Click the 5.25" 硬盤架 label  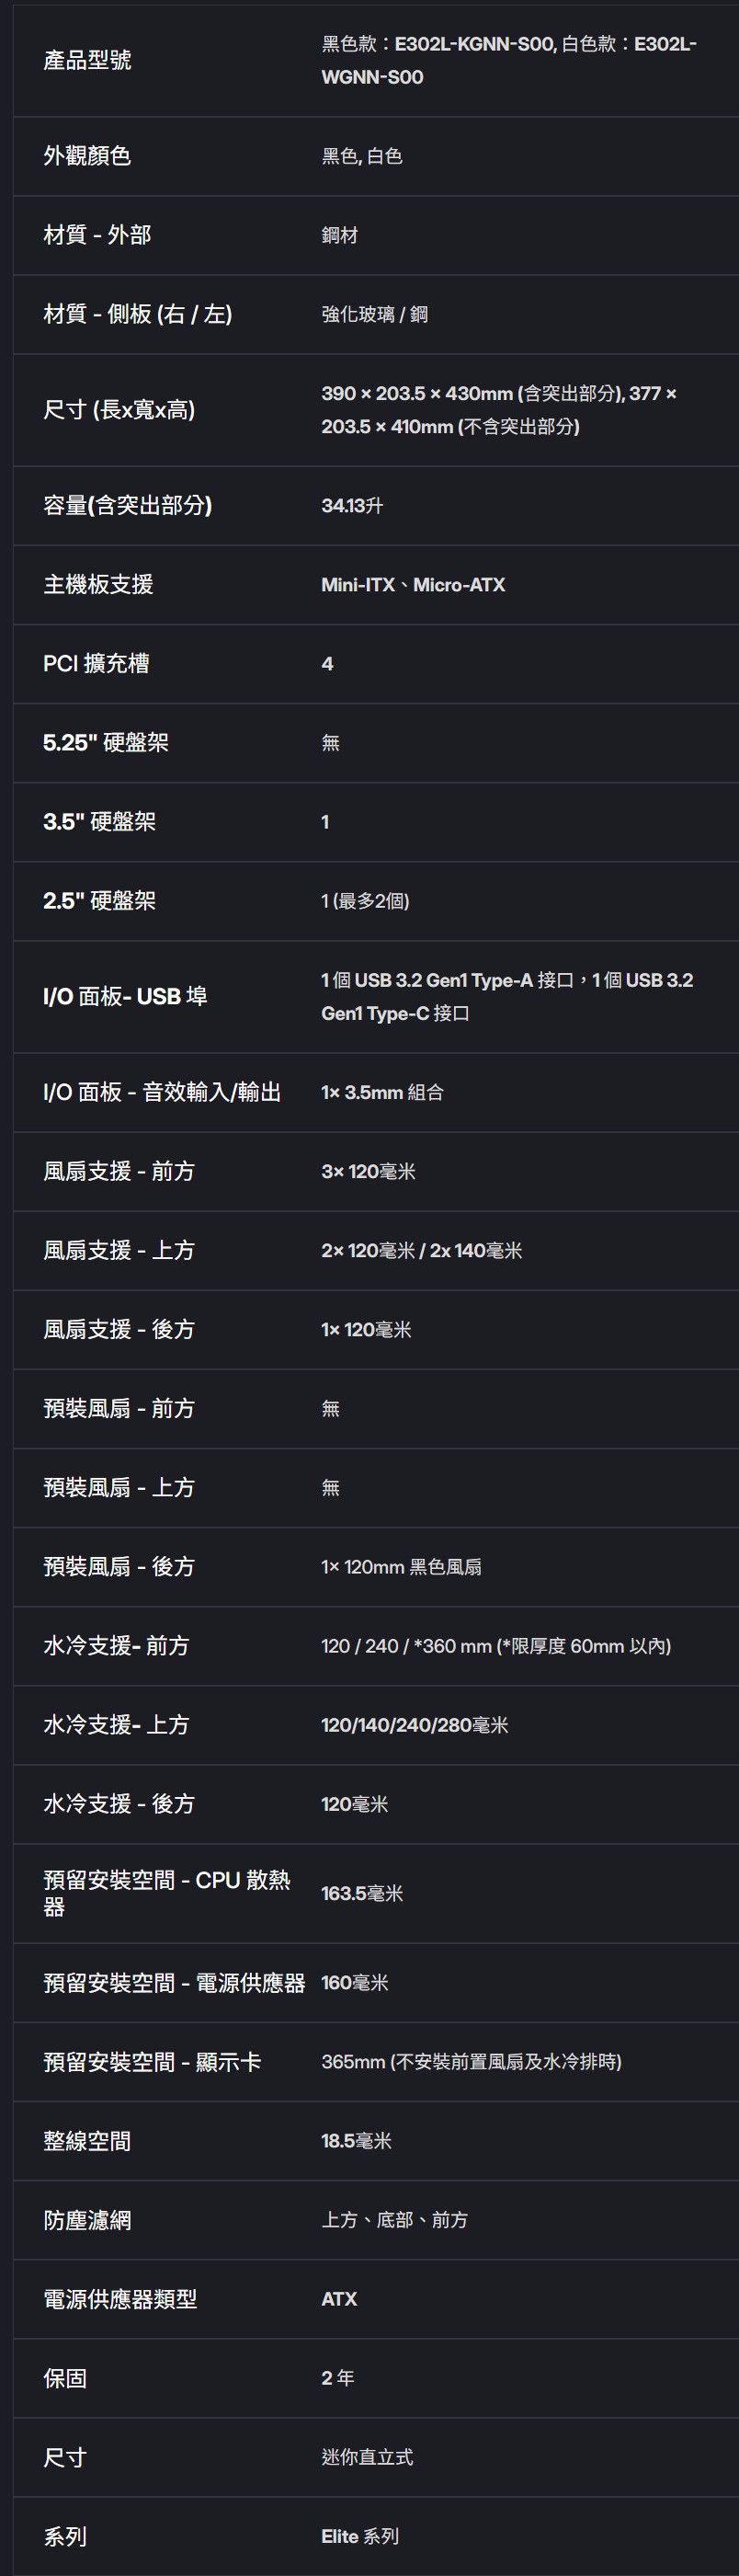tap(106, 743)
